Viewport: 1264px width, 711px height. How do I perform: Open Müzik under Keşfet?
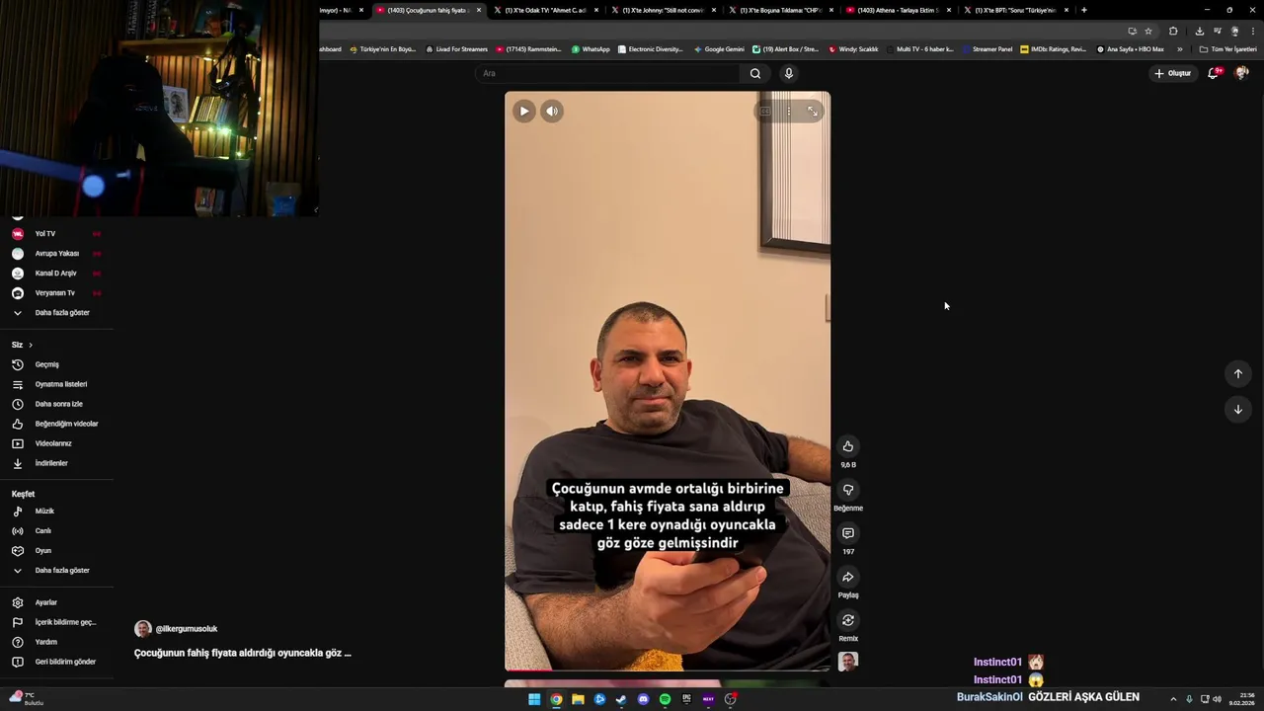[56, 512]
